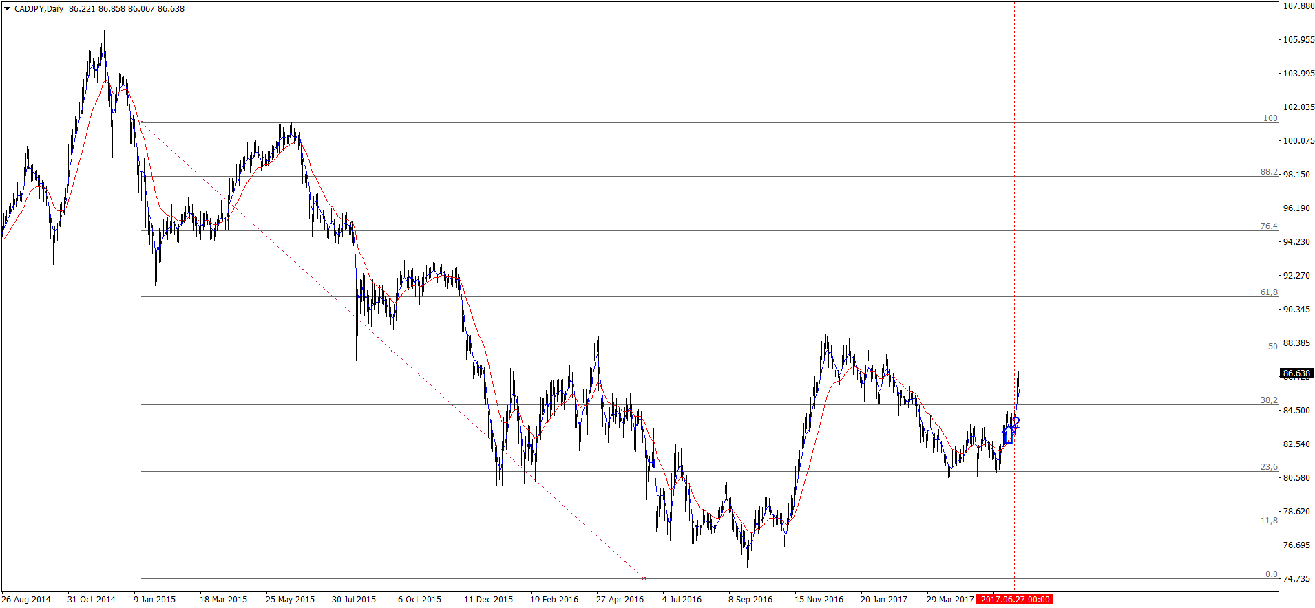The width and height of the screenshot is (1315, 608).
Task: Click the 105.955 price axis label
Action: [1298, 40]
